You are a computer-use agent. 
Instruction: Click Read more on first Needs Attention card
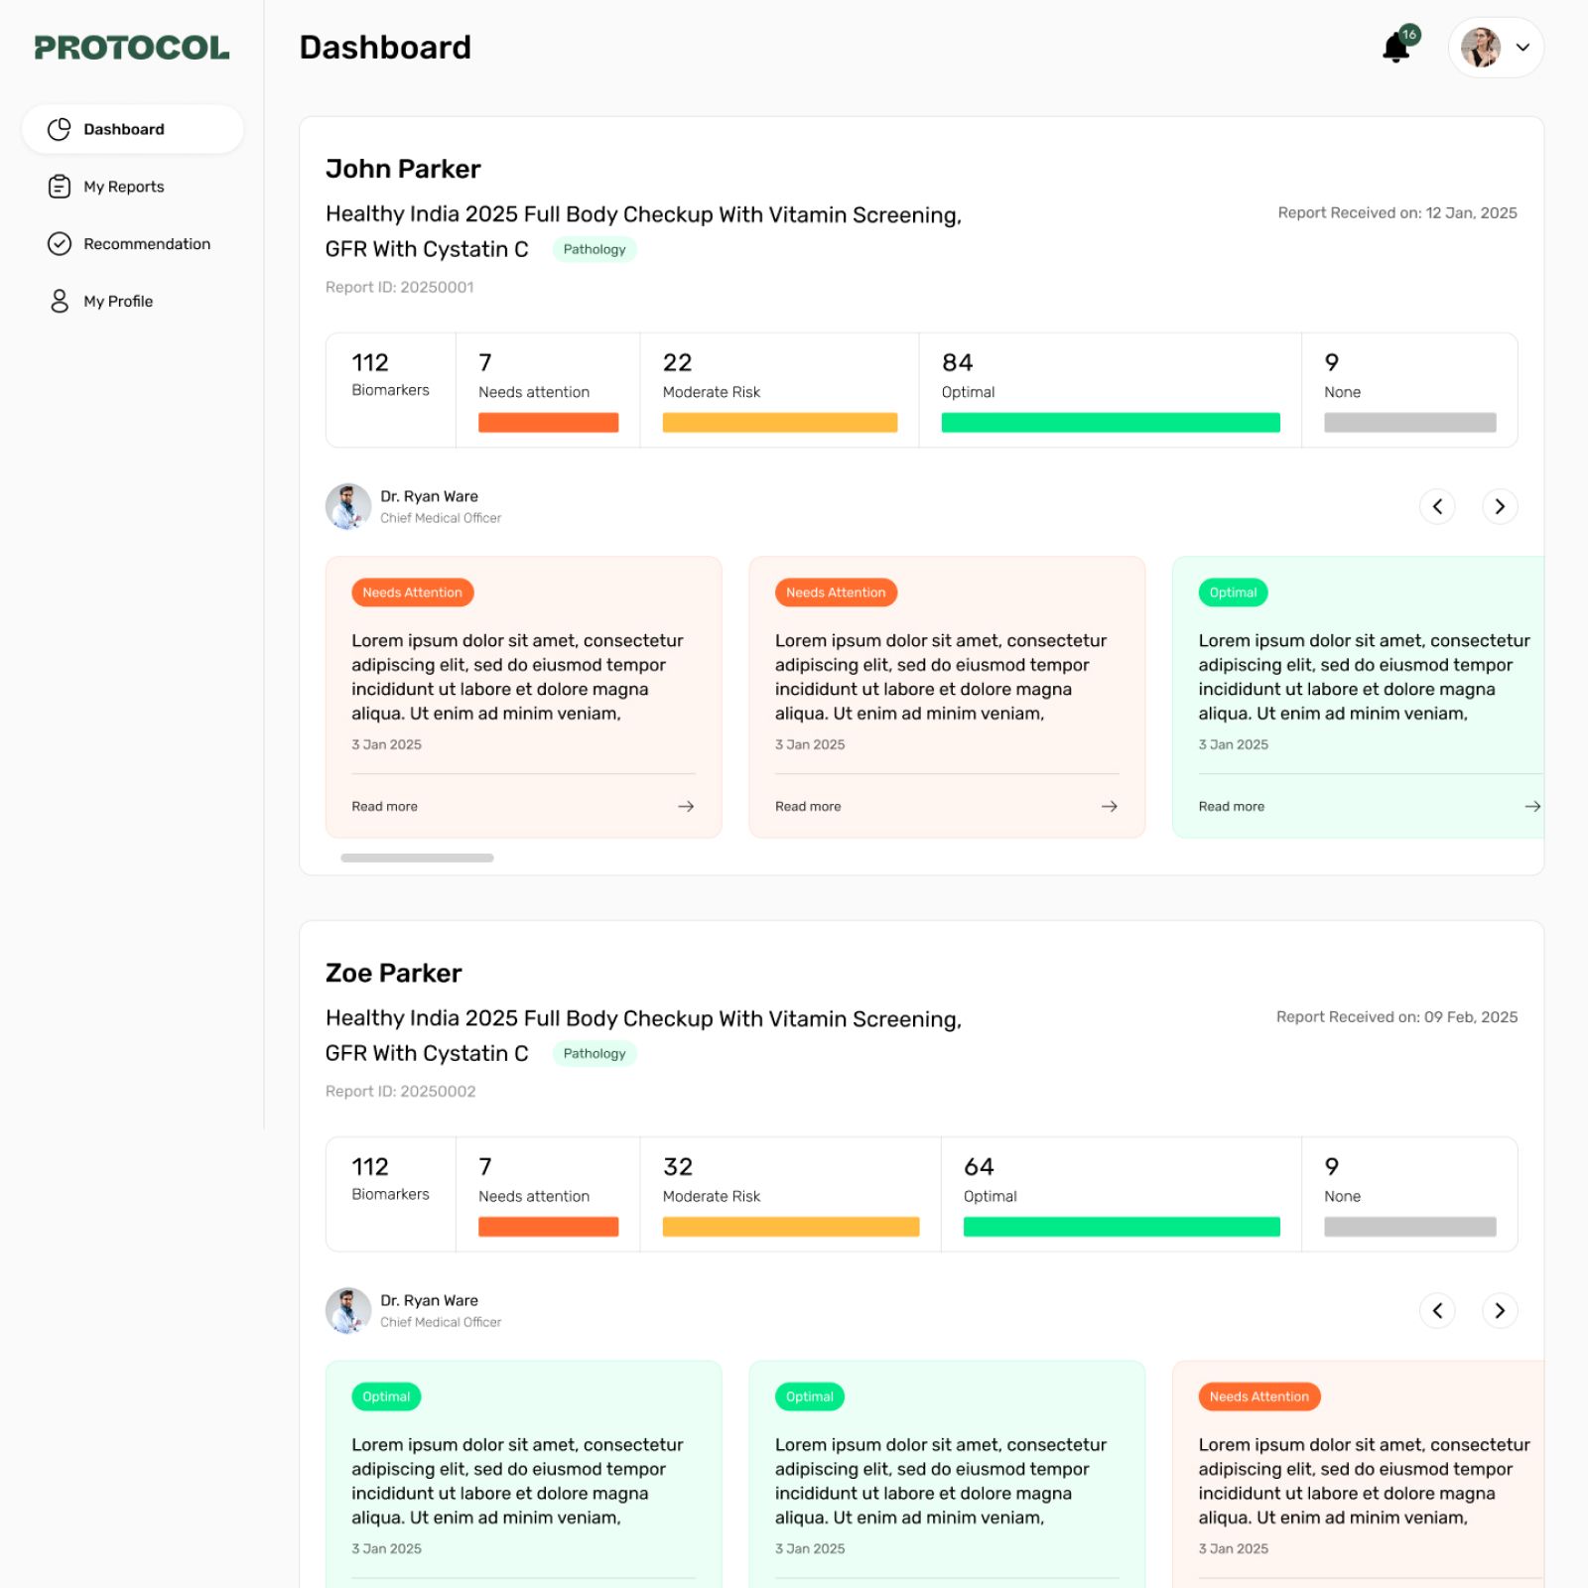[x=384, y=807]
